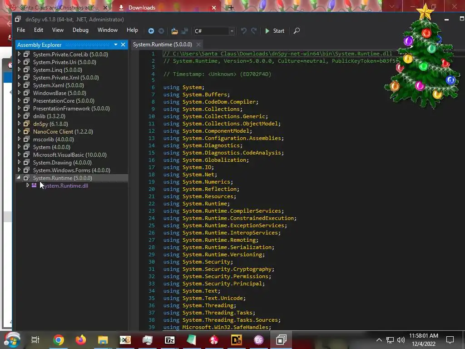Click the file path comment on line 1
This screenshot has width=465, height=349.
tap(277, 54)
